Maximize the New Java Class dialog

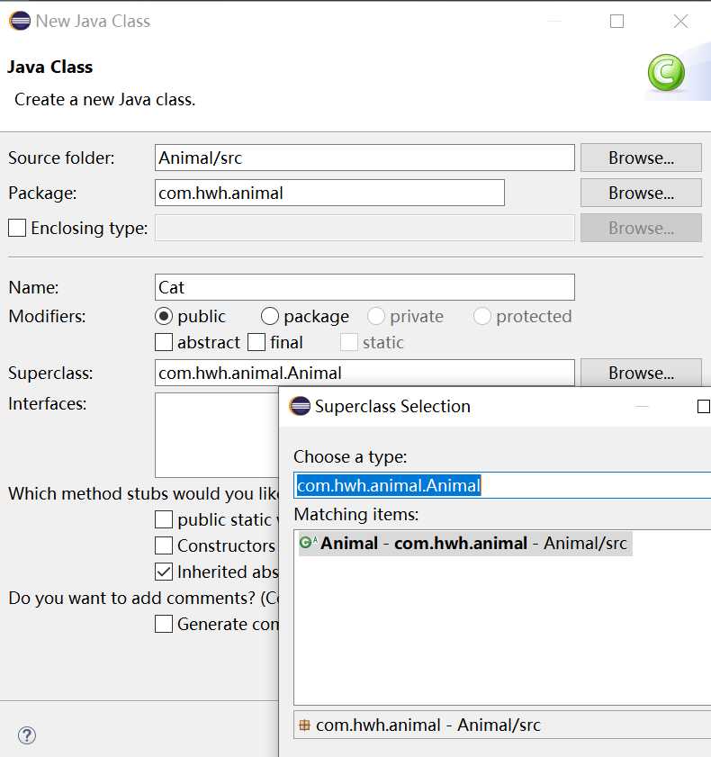pos(616,22)
